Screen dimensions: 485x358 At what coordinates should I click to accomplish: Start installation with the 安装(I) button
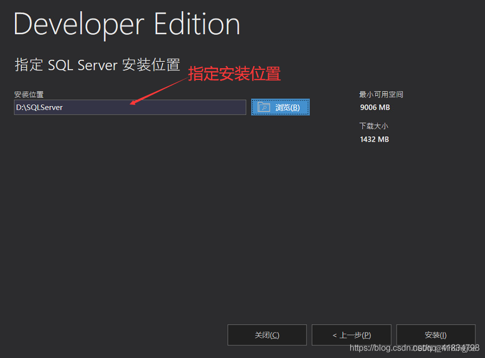tap(435, 335)
